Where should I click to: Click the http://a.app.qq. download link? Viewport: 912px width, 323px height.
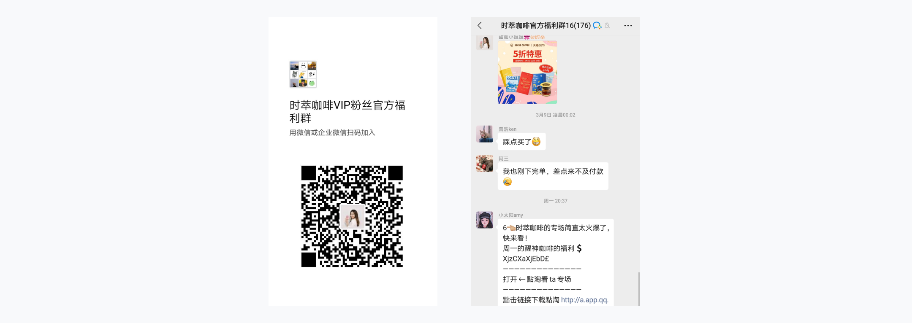(x=585, y=300)
